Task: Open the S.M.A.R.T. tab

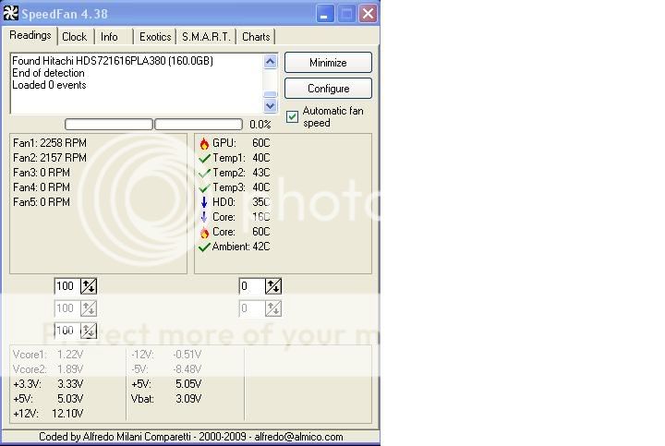Action: 207,37
